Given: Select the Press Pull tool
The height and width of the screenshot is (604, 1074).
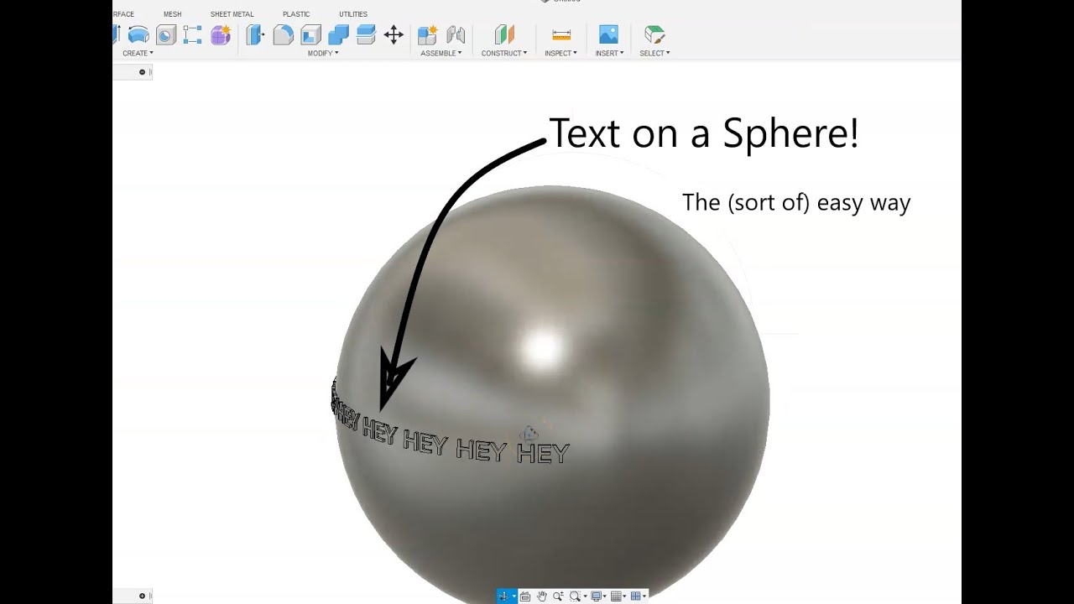Looking at the screenshot, I should [255, 34].
